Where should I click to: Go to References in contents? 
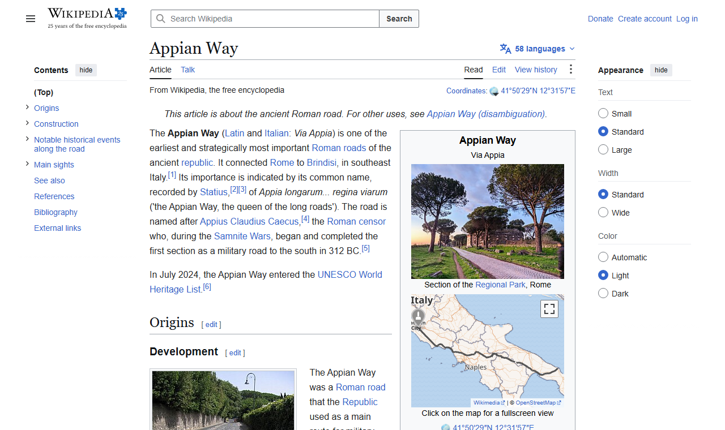[x=54, y=196]
